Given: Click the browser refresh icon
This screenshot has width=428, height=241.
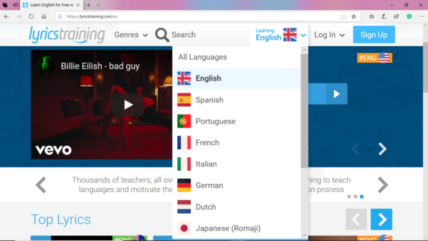Looking at the screenshot, I should (31, 16).
